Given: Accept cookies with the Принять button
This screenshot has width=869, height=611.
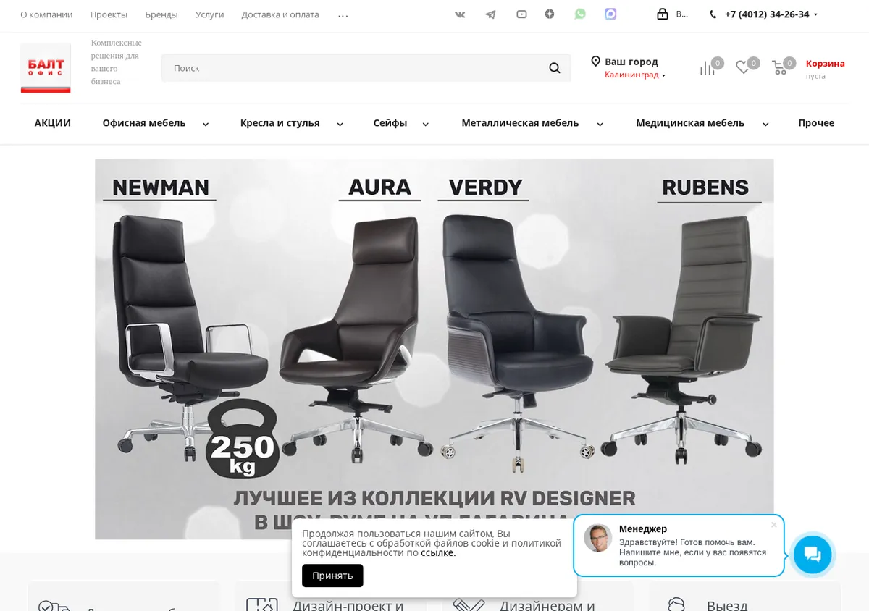Looking at the screenshot, I should pyautogui.click(x=332, y=576).
